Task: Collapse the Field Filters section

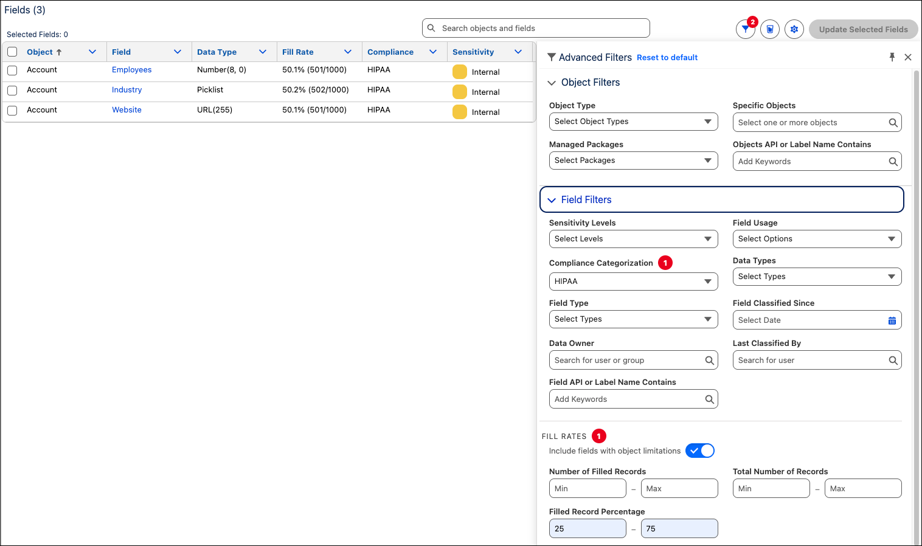Action: [552, 200]
